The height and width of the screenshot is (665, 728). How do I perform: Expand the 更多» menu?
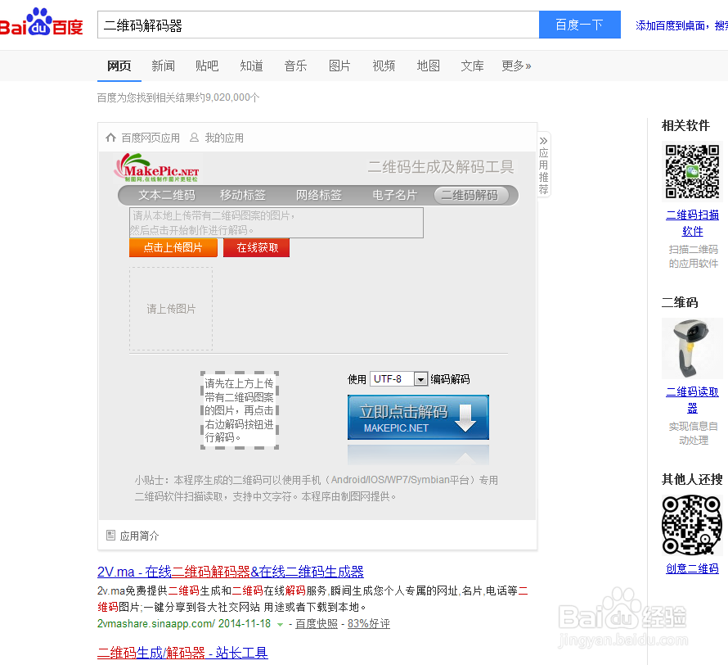point(516,66)
